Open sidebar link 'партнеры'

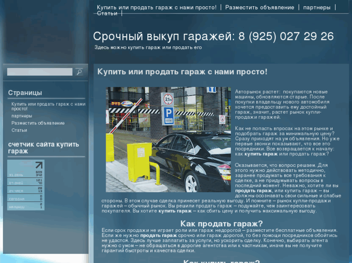pos(22,116)
